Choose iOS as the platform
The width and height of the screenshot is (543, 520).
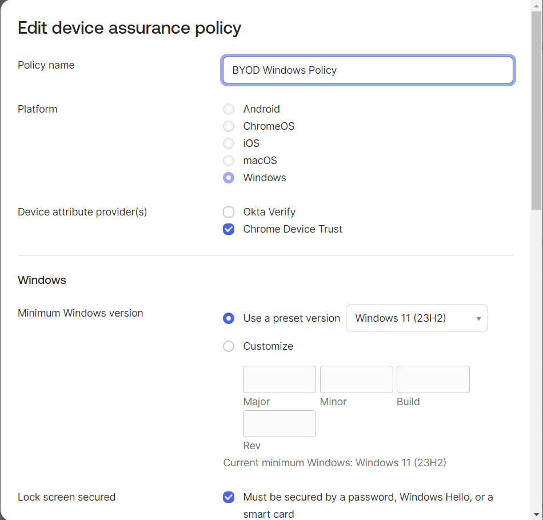coord(229,143)
